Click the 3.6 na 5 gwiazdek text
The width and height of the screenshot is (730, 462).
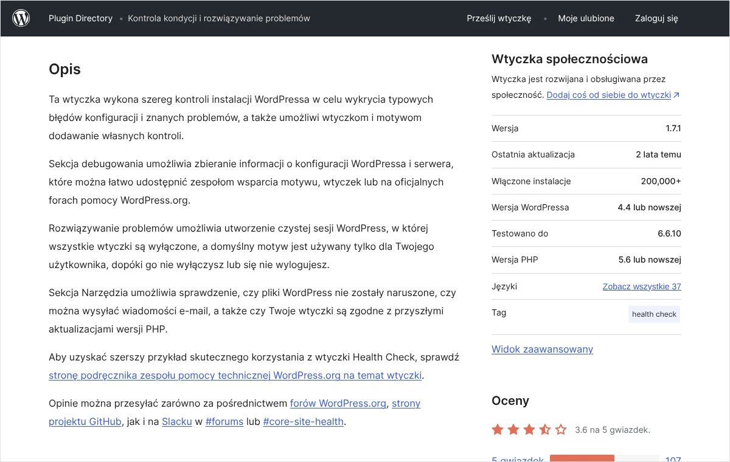click(x=613, y=430)
